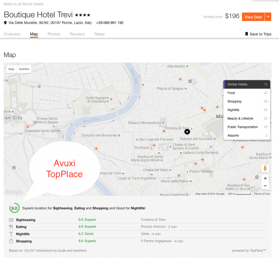The width and height of the screenshot is (279, 265).
Task: Open the Photos tab
Action: 54,34
